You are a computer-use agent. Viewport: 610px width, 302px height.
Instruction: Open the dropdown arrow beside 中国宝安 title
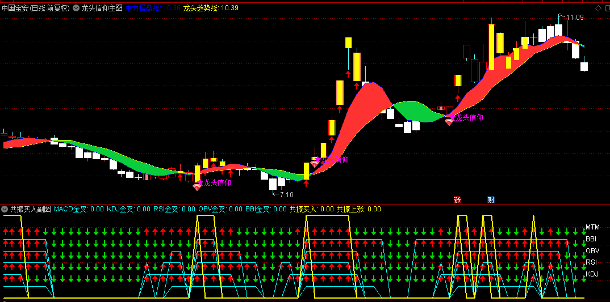[x=76, y=8]
